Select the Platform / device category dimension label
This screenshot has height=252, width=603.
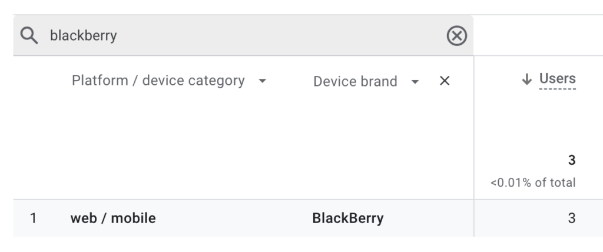[158, 81]
